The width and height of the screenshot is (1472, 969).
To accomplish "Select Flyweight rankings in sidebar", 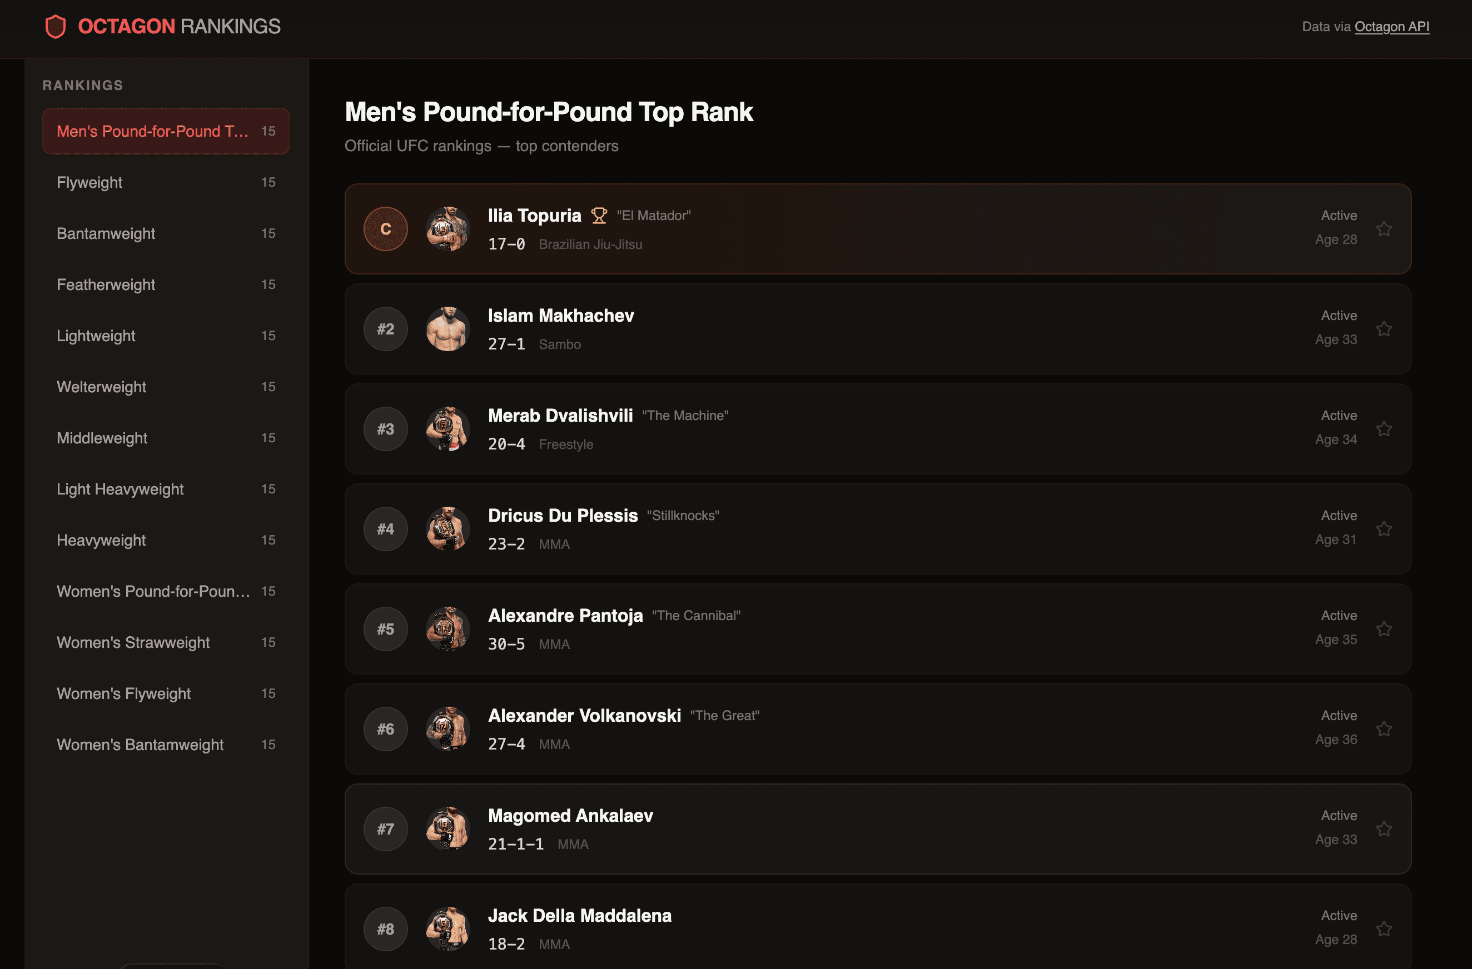I will coord(166,182).
